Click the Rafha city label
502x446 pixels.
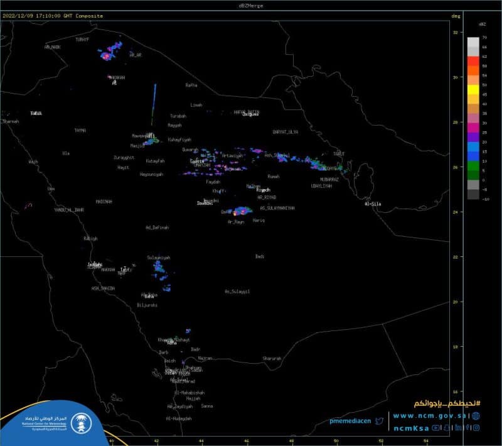[x=191, y=85]
